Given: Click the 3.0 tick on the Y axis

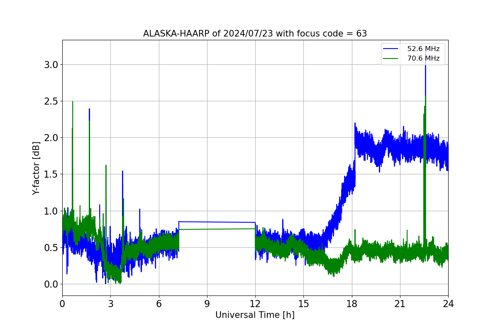Looking at the screenshot, I should click(51, 65).
